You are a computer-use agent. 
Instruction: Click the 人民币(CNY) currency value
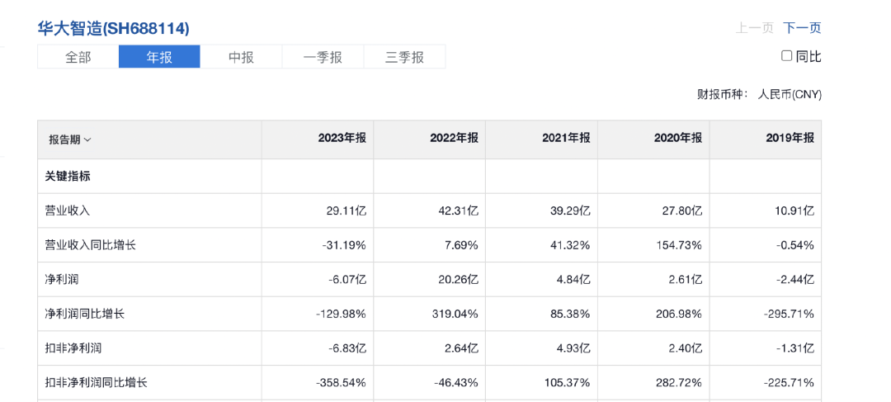tap(790, 94)
